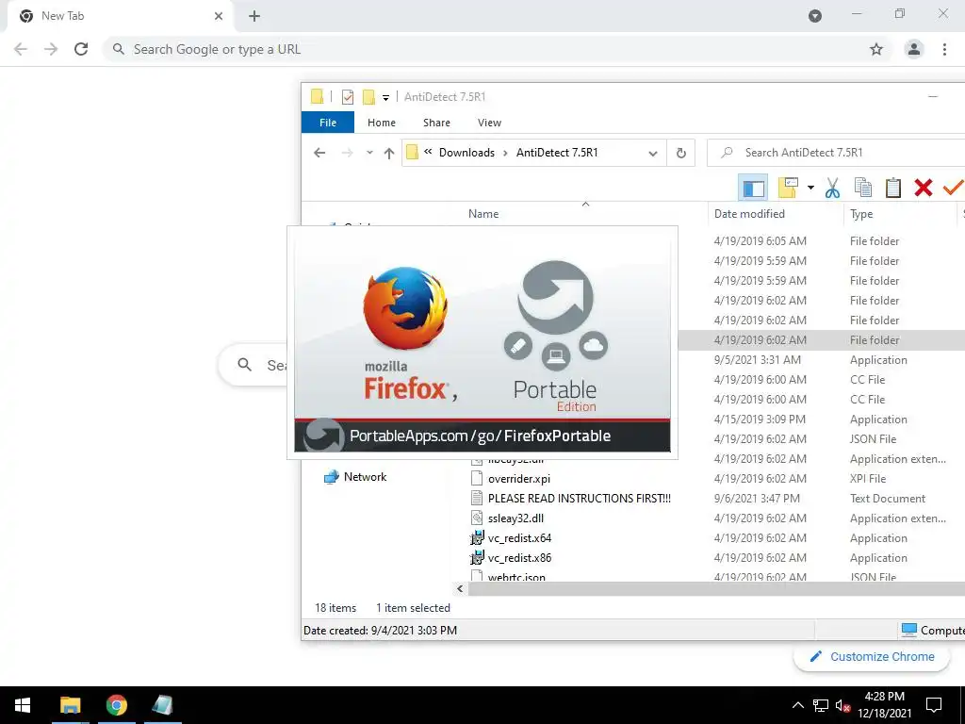
Task: Select Network in the navigation pane
Action: (x=365, y=476)
